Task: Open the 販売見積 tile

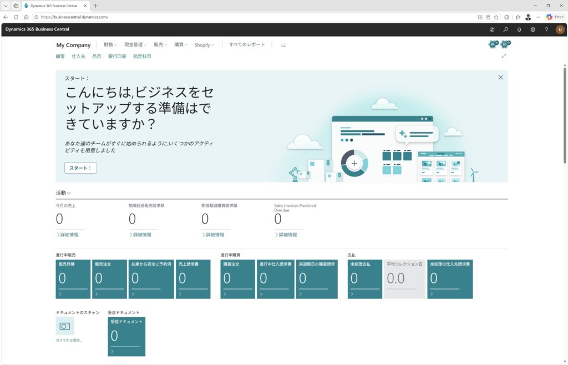Action: (73, 279)
